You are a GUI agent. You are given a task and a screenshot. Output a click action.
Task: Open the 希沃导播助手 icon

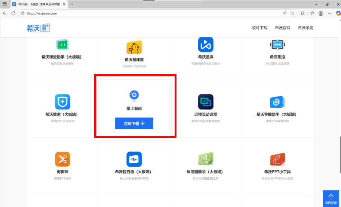277,102
